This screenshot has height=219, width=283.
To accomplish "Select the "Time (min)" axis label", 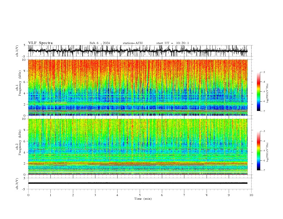I will (x=143, y=199).
